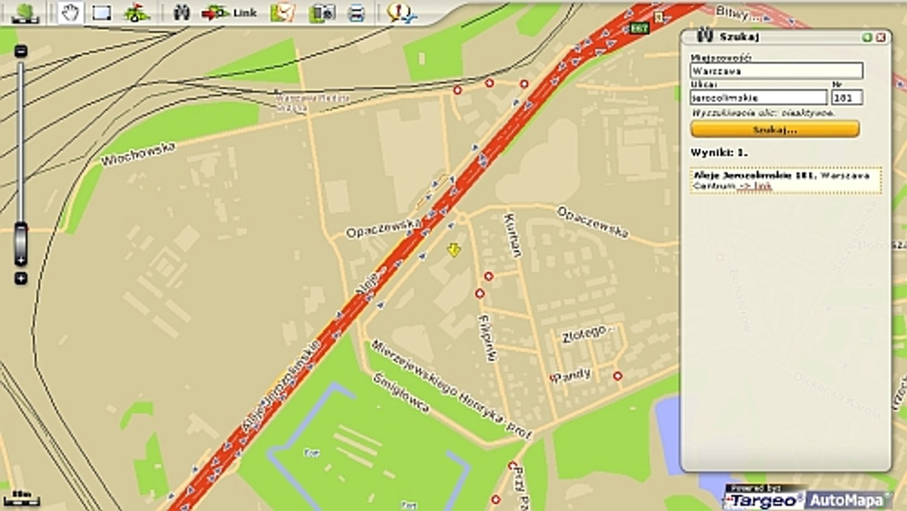
Task: Click the yellow location marker on map
Action: 453,249
